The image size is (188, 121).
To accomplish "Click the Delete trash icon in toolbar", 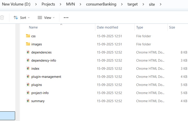I will point(2,18).
